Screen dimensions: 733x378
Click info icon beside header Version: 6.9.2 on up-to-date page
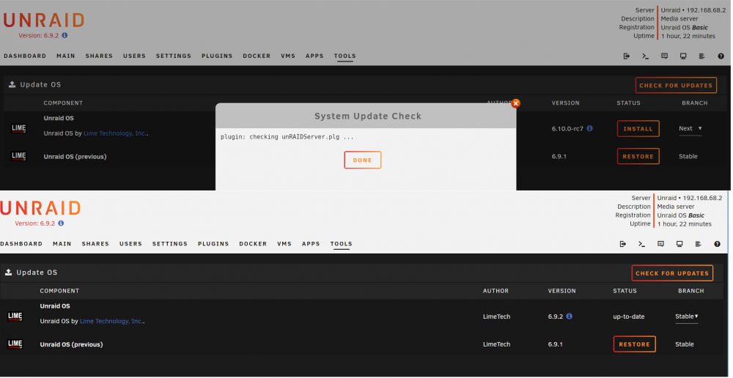click(x=61, y=223)
